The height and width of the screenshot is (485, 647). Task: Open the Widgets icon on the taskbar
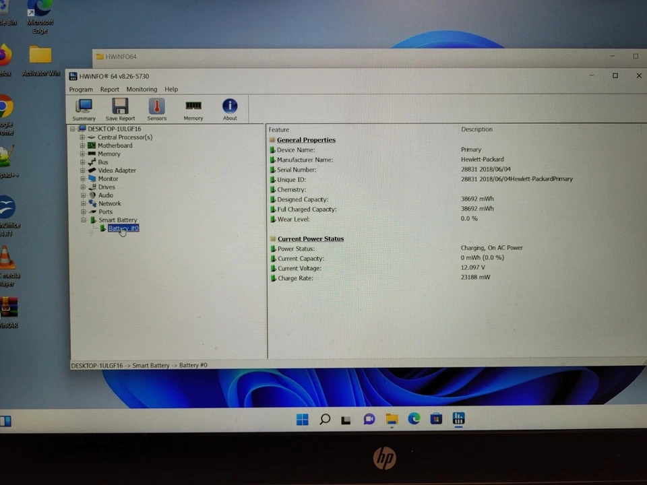(x=6, y=421)
